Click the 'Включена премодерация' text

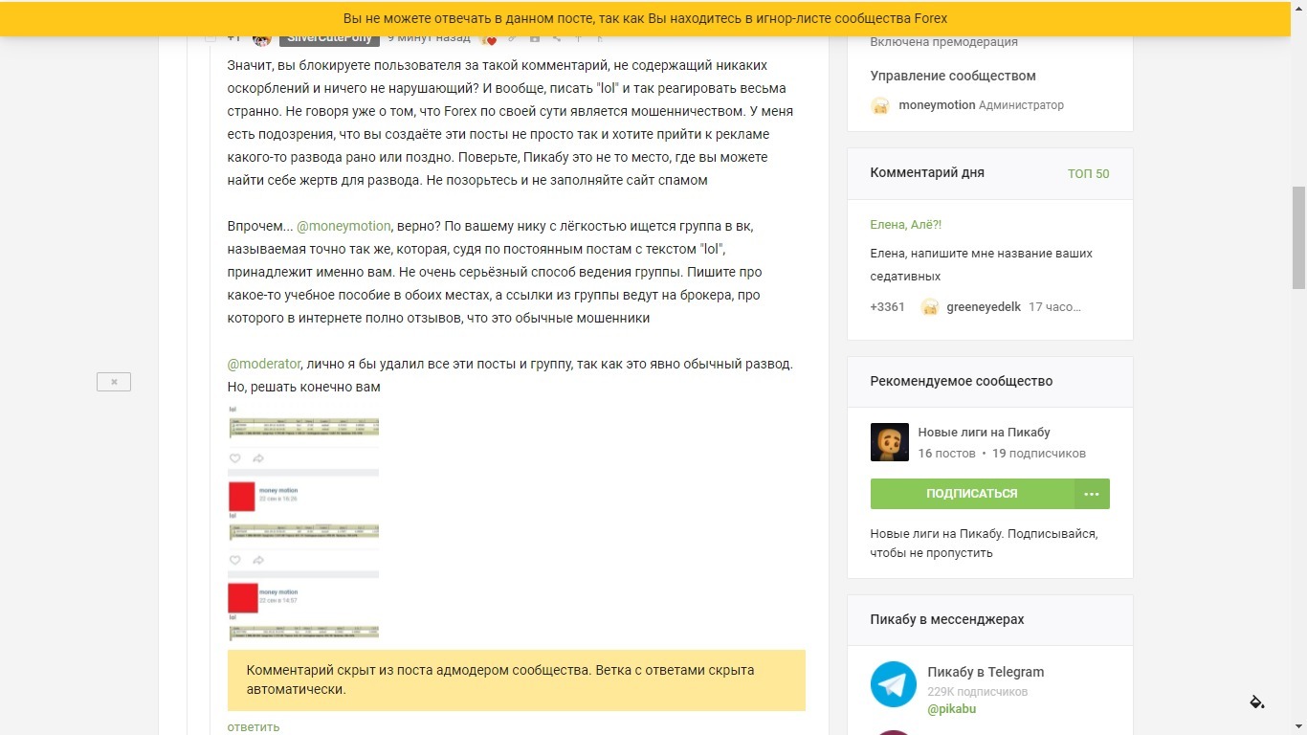(x=944, y=42)
